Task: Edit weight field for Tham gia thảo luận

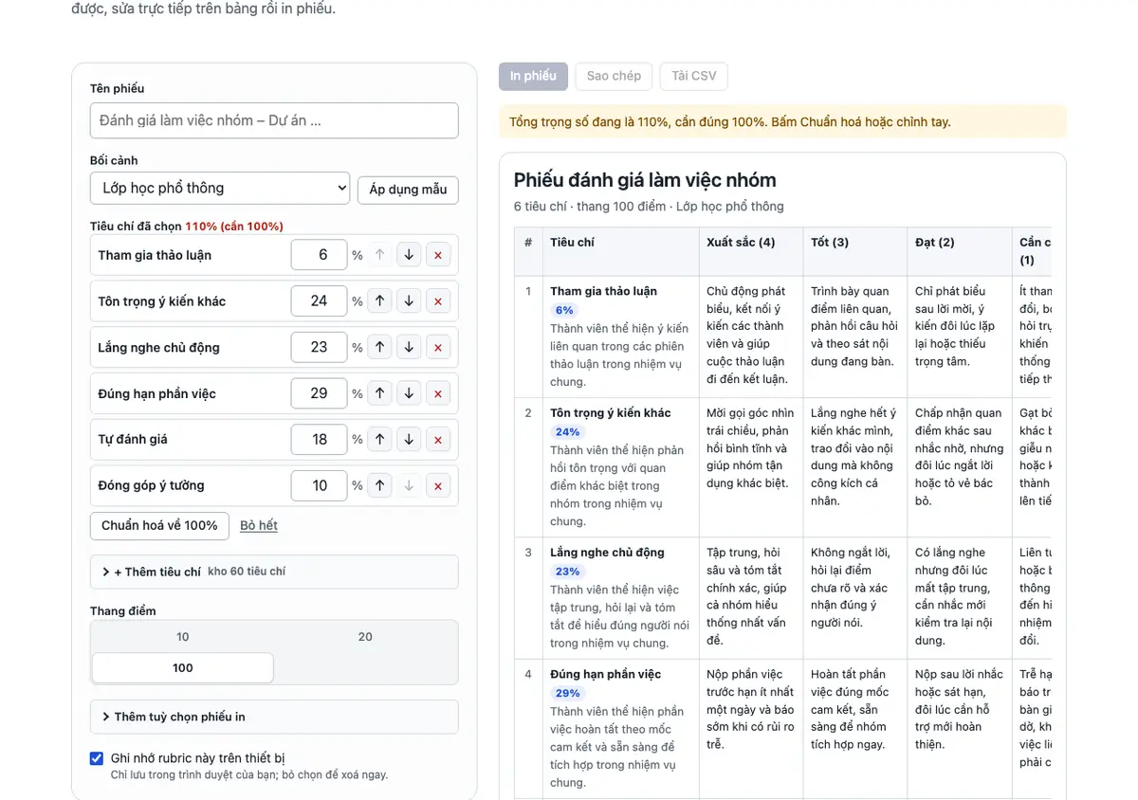Action: point(320,255)
